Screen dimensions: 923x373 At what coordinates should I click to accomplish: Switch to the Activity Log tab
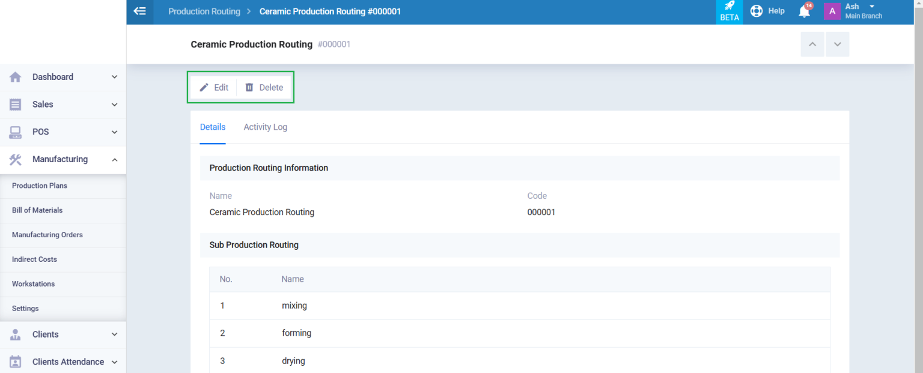265,127
